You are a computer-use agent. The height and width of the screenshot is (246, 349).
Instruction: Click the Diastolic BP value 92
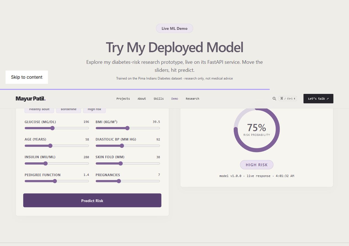point(158,139)
